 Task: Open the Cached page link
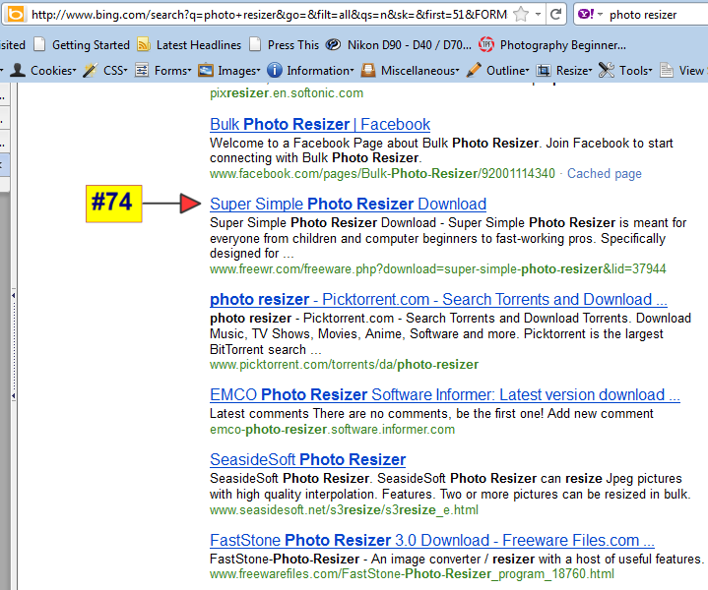pyautogui.click(x=605, y=174)
